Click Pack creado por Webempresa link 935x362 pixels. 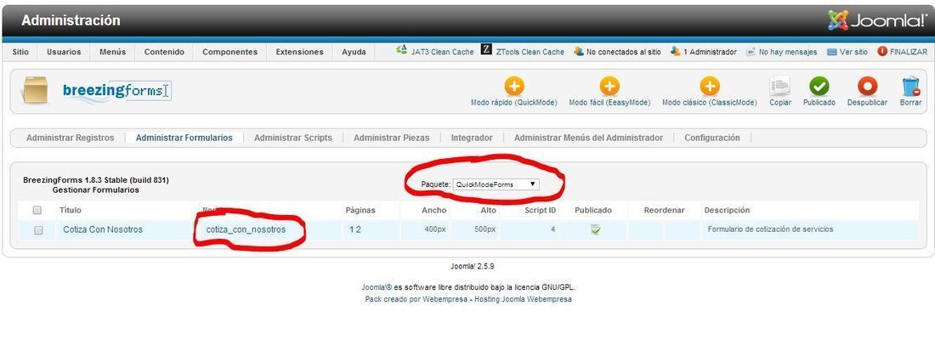[x=418, y=299]
